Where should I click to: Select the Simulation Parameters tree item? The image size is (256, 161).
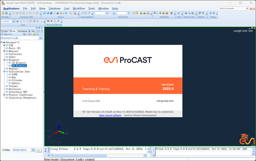(x=23, y=98)
